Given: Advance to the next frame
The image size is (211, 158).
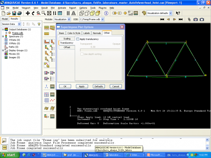Looking at the screenshot, I should pos(174,19).
